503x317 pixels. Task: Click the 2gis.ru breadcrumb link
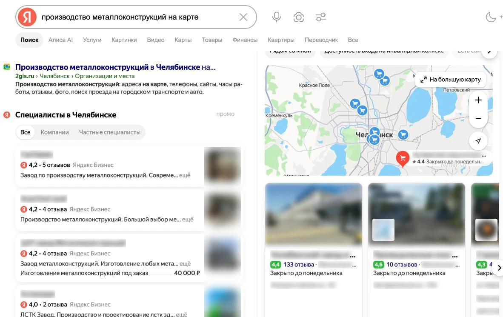click(x=25, y=76)
